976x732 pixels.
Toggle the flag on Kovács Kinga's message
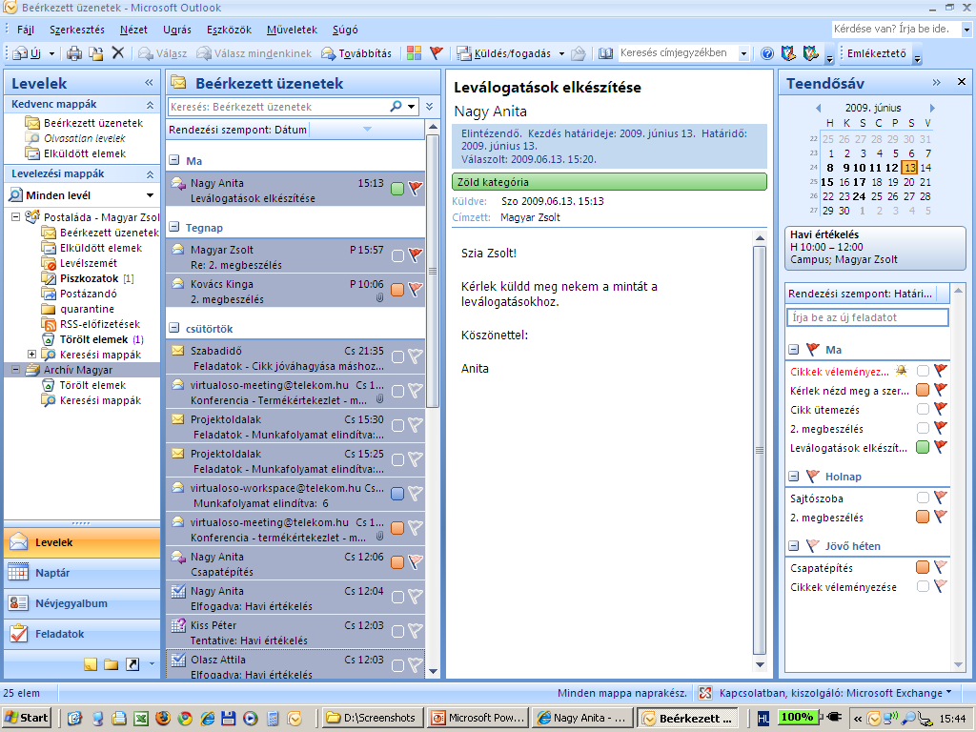coord(416,290)
